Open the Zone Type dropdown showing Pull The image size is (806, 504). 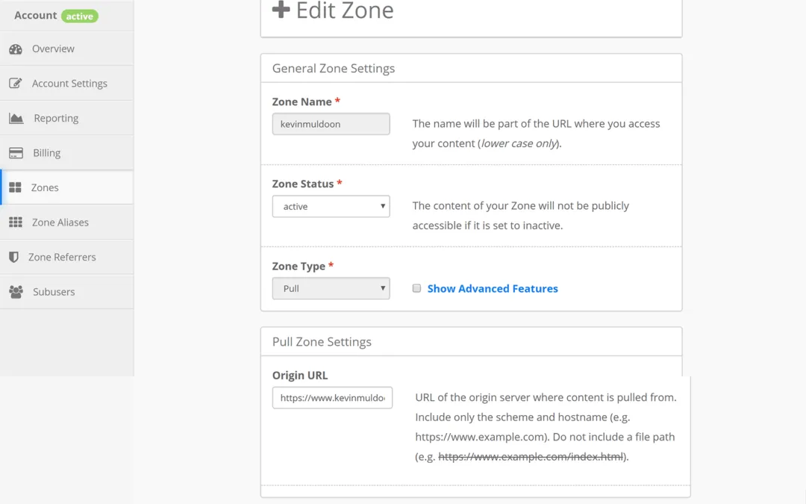[x=331, y=288]
